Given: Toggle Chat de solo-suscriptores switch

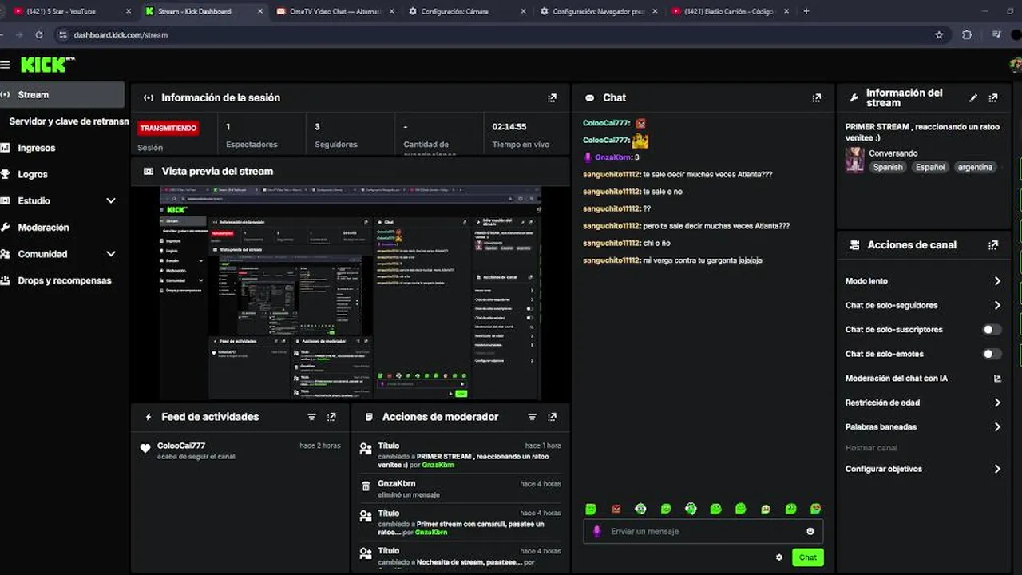Looking at the screenshot, I should (x=991, y=330).
